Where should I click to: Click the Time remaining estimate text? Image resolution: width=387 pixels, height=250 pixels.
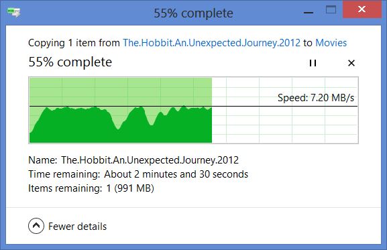(176, 174)
